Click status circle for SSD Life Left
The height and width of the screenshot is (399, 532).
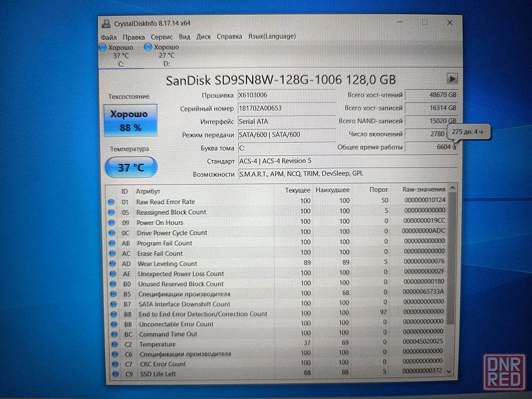coord(116,374)
